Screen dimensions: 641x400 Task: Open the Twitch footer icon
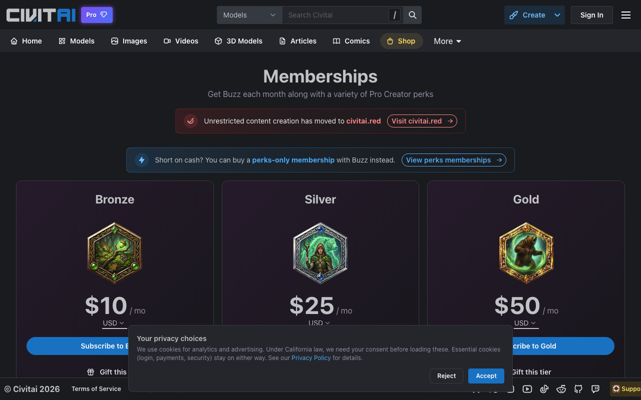coord(595,389)
